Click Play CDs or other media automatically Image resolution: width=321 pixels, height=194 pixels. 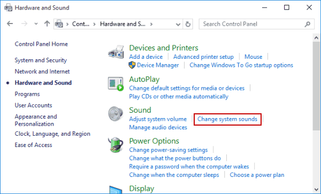tap(179, 97)
